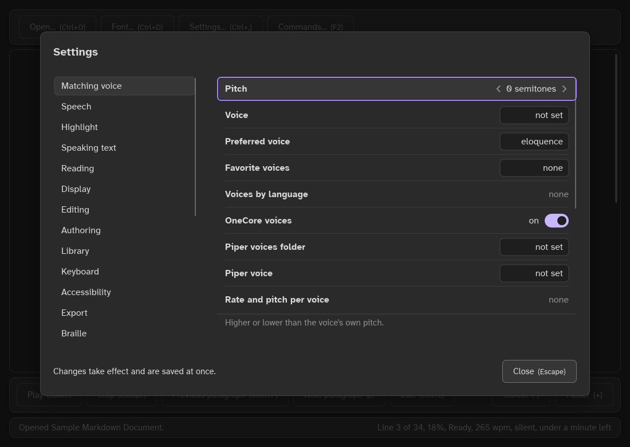Open Piper voices folder field
This screenshot has height=447, width=630.
[x=534, y=247]
